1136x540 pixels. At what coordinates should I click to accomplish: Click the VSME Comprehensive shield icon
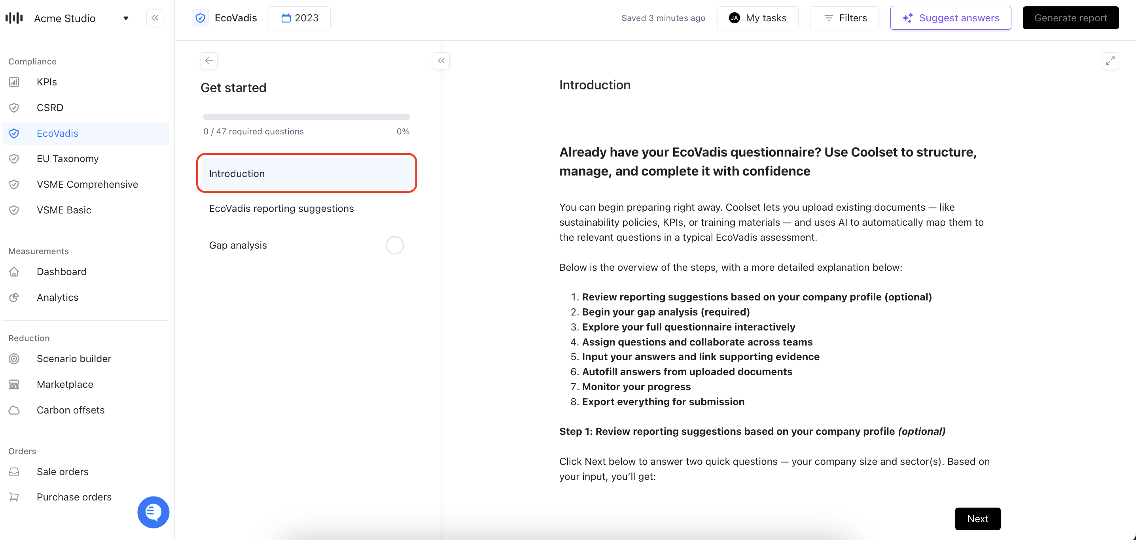[14, 184]
